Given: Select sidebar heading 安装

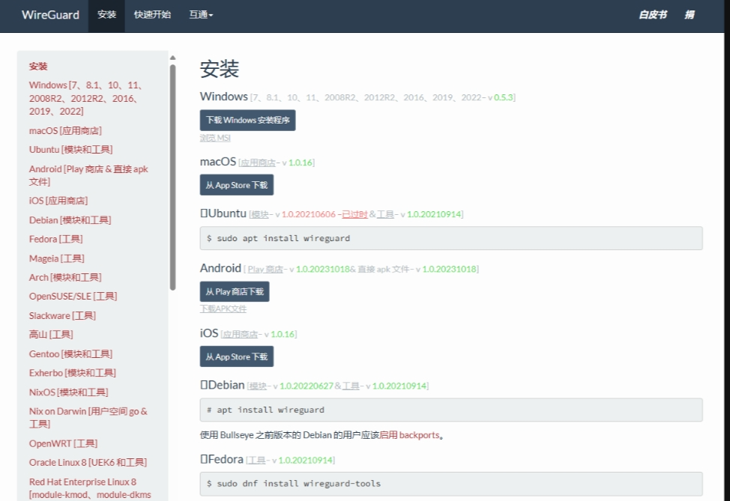Looking at the screenshot, I should [38, 66].
